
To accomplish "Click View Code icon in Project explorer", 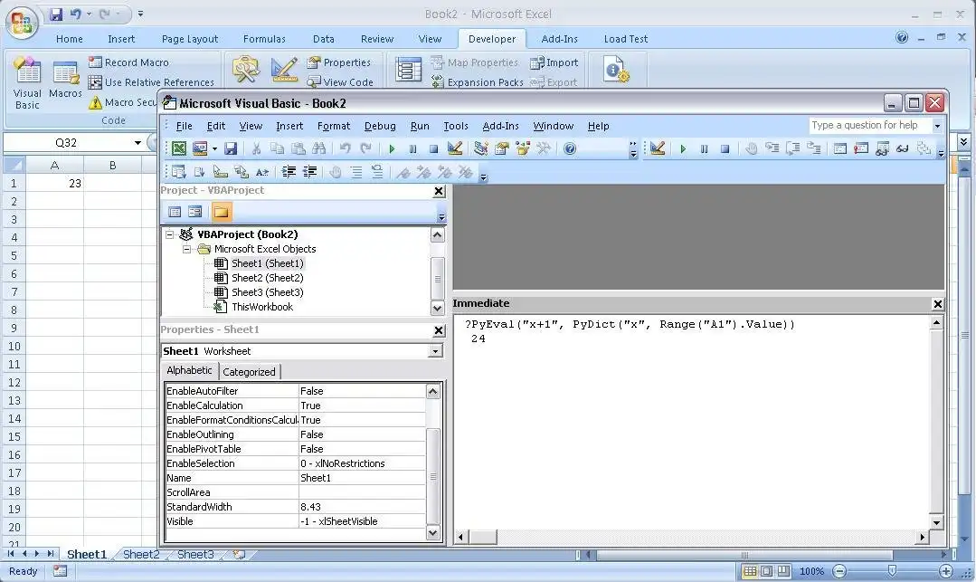I will tap(175, 212).
